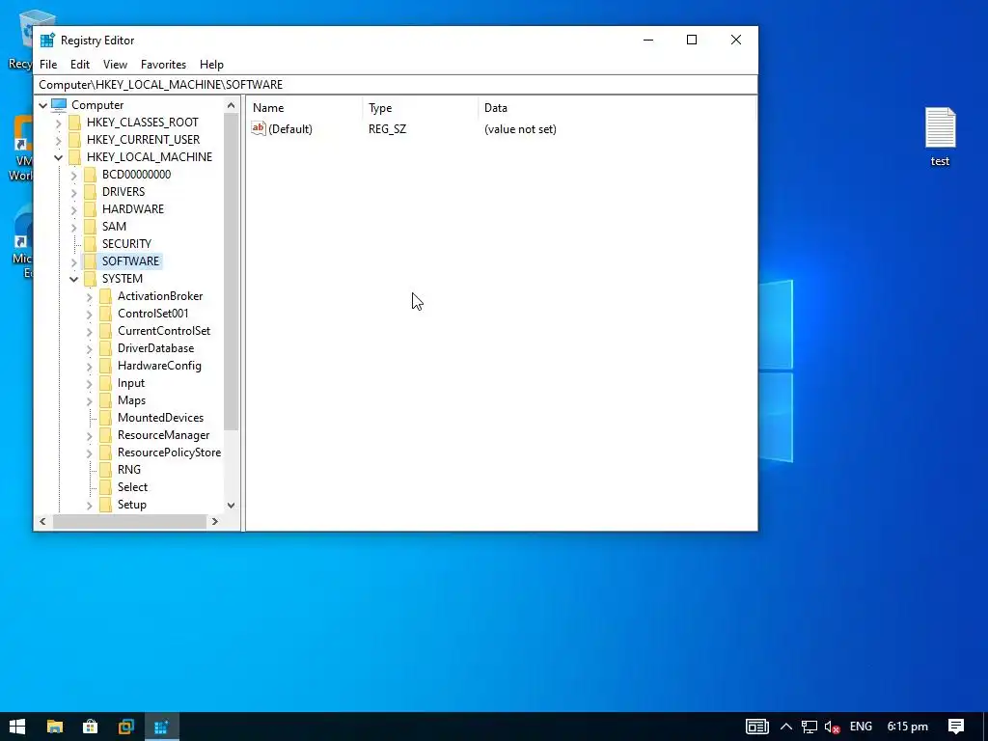Click the tree scroll right arrow
The width and height of the screenshot is (988, 741).
pos(215,522)
